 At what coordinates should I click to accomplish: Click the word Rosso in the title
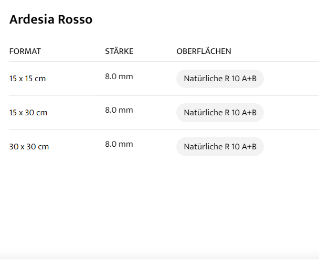[x=75, y=20]
